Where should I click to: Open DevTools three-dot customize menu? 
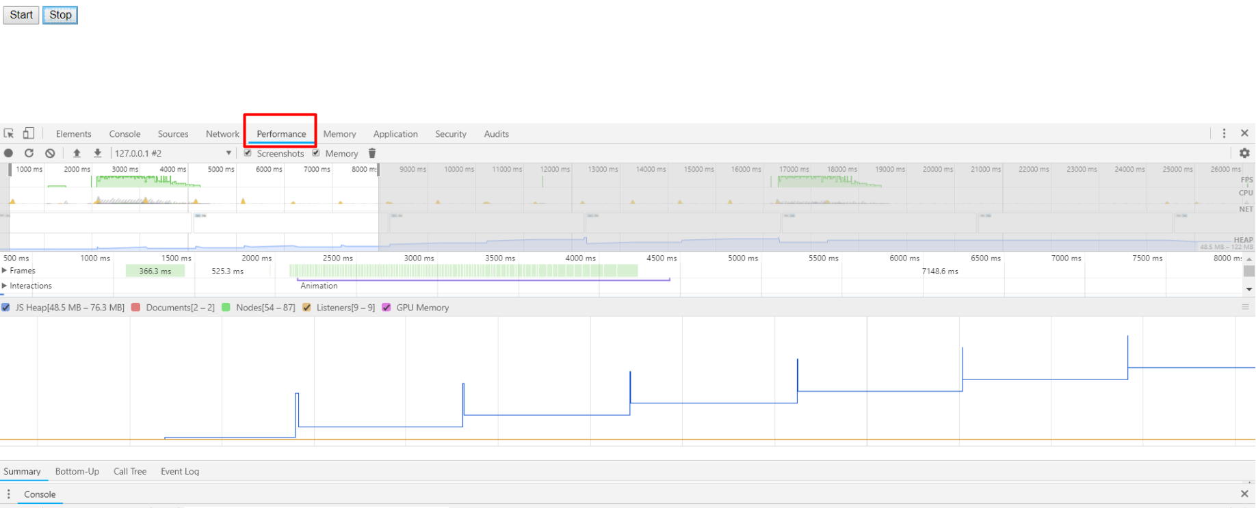click(x=1224, y=133)
